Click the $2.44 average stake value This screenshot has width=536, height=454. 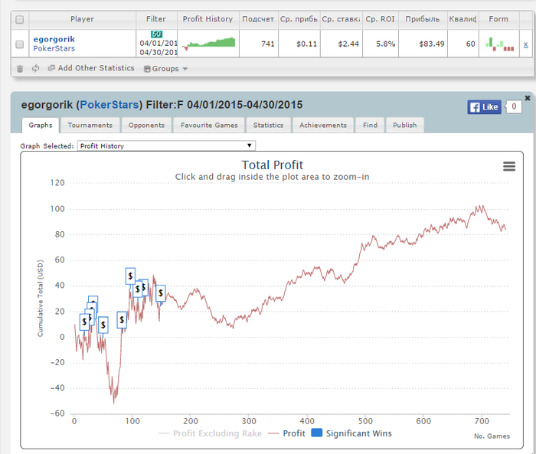pyautogui.click(x=348, y=44)
